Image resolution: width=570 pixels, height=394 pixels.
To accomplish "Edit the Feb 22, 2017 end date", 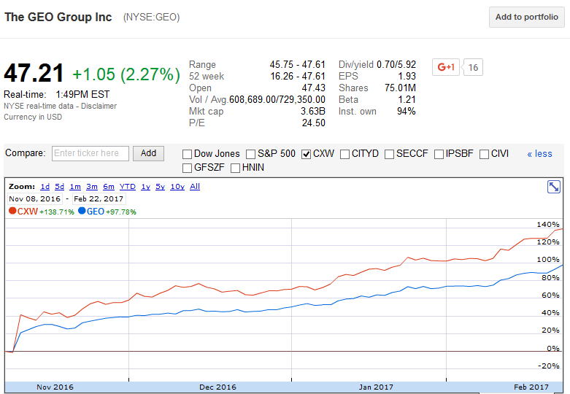I will pos(99,198).
